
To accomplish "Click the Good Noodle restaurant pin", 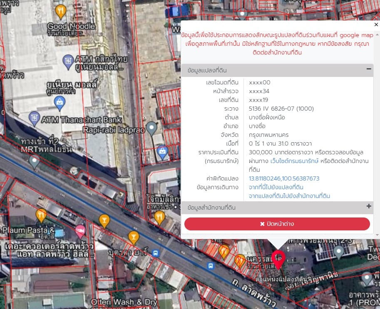I will [x=61, y=12].
